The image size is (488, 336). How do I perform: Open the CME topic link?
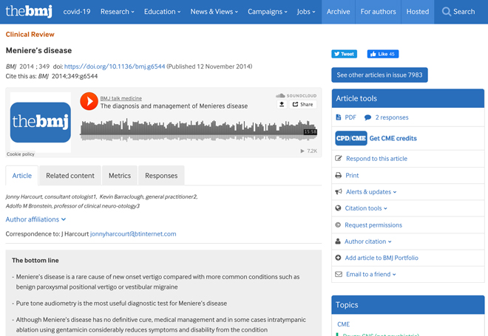(x=343, y=324)
